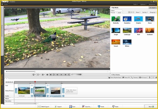
Task: Select the Jungle picture thumbnail
Action: (x=116, y=30)
